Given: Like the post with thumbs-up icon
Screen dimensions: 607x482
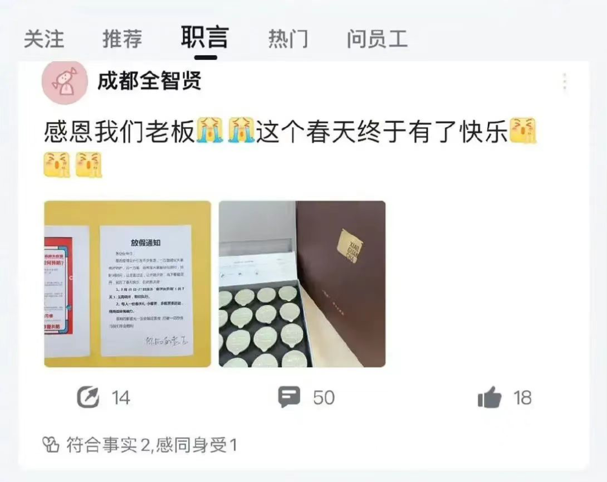Looking at the screenshot, I should coord(490,397).
